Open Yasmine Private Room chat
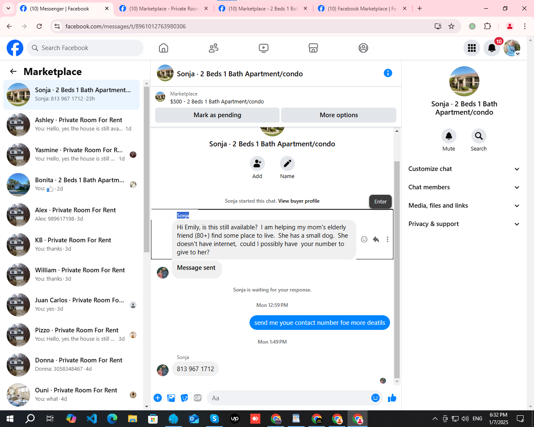The height and width of the screenshot is (427, 534). tap(72, 155)
